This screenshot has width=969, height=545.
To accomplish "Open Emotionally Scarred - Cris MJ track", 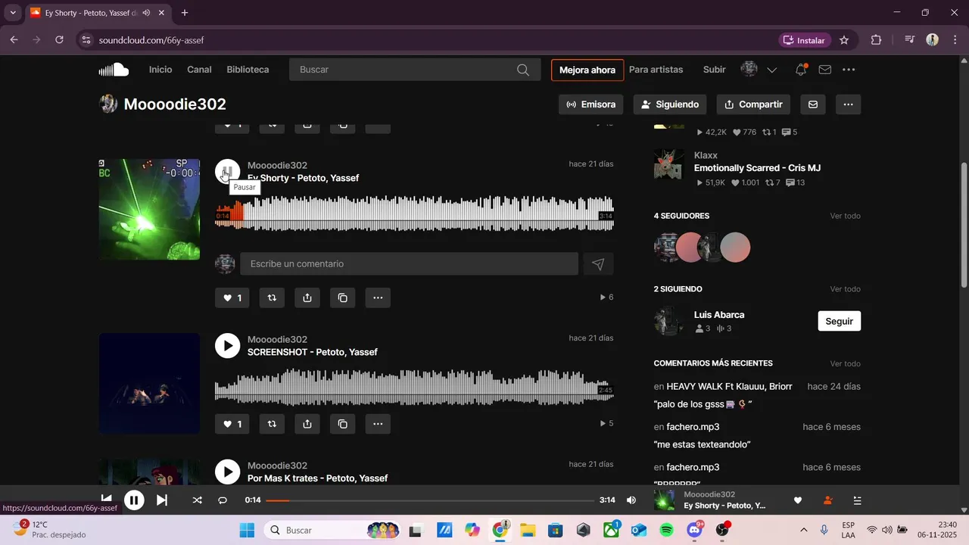I will [x=757, y=168].
